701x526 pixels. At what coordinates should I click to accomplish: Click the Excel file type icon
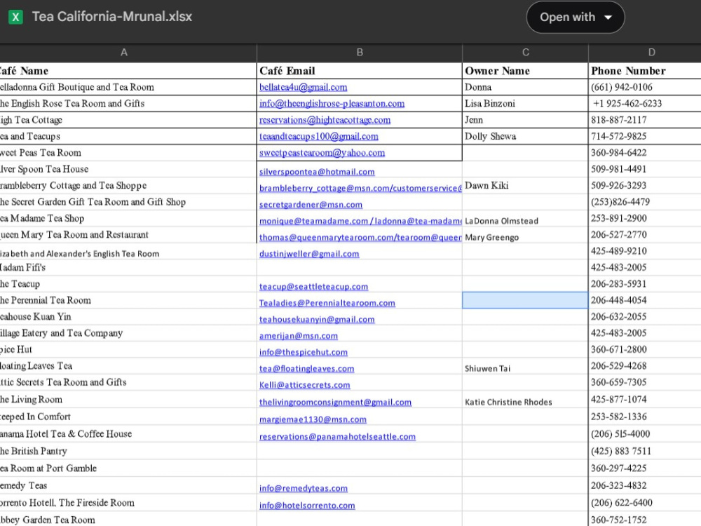tap(15, 17)
